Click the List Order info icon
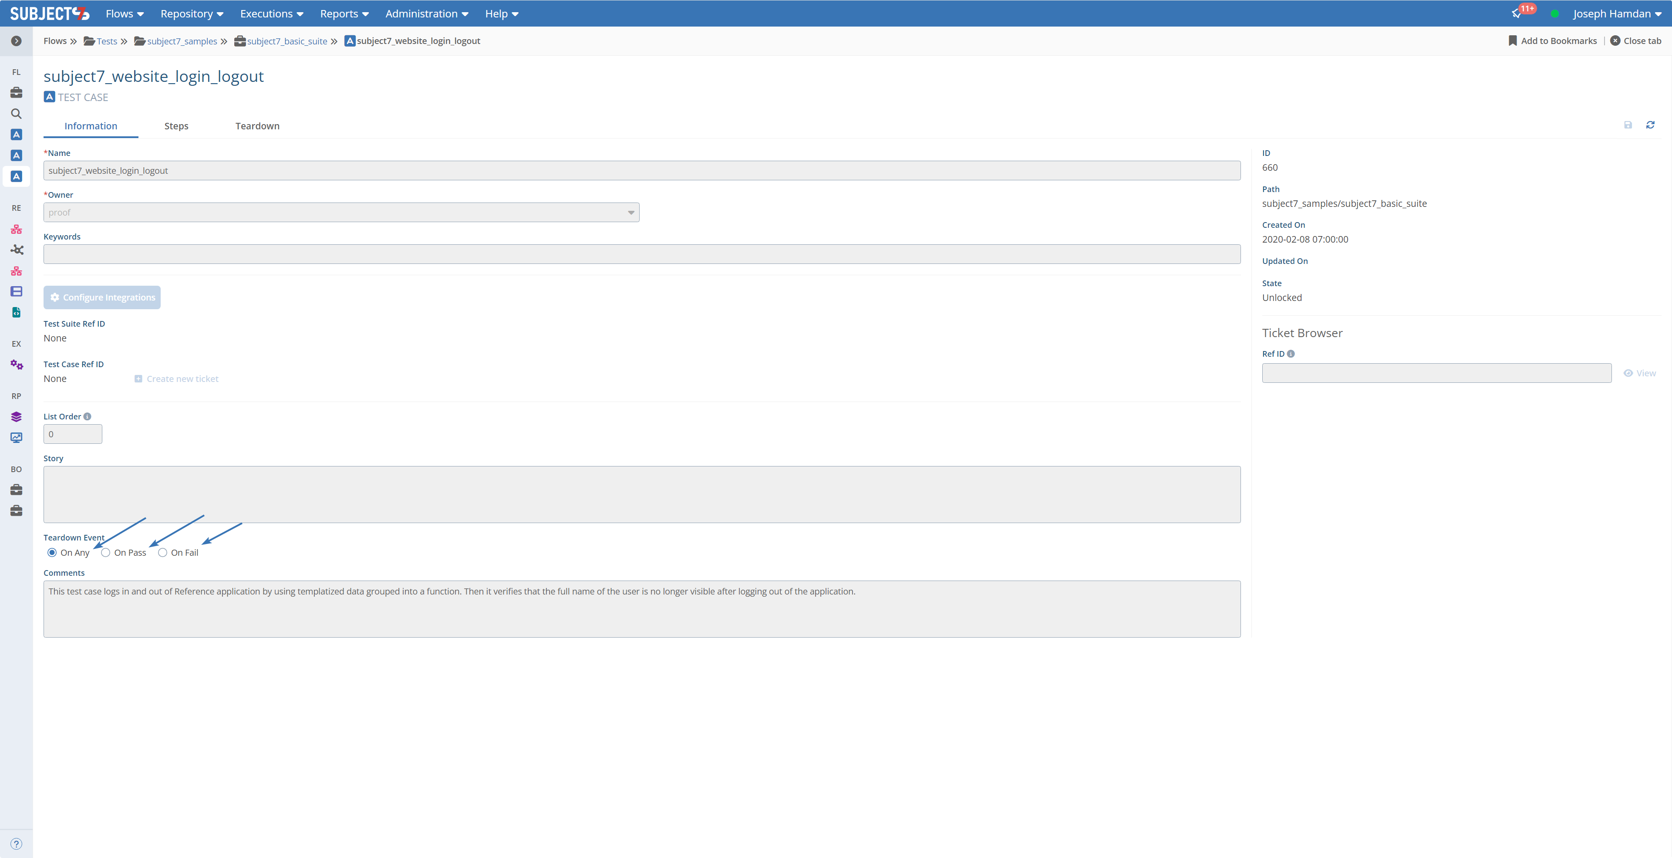The height and width of the screenshot is (858, 1672). [87, 417]
